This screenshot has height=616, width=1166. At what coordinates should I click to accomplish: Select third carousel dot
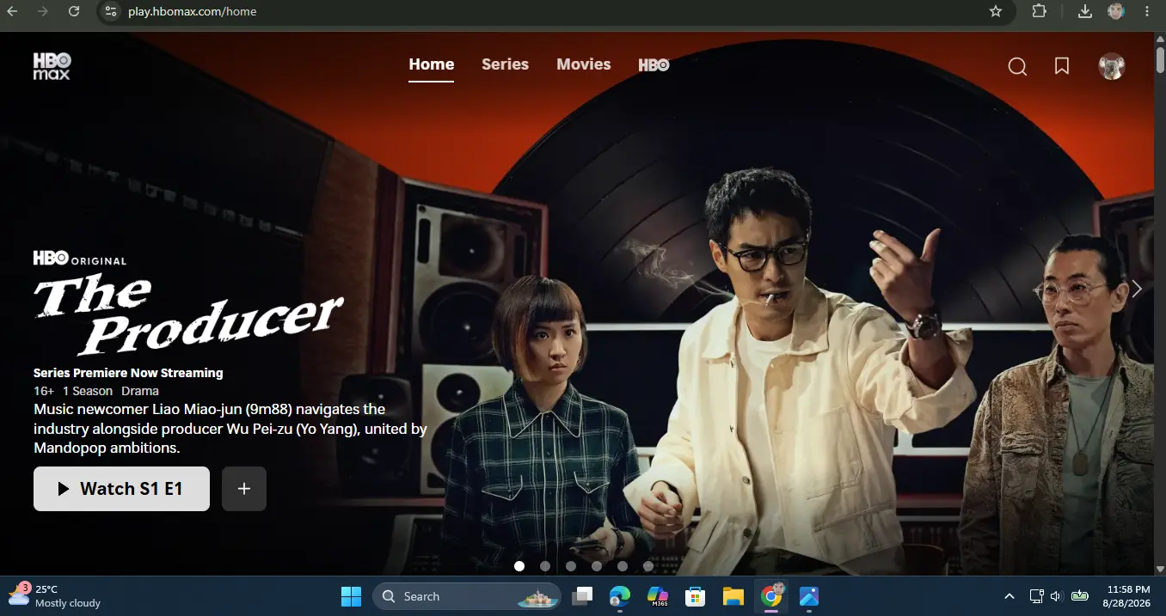click(x=571, y=566)
